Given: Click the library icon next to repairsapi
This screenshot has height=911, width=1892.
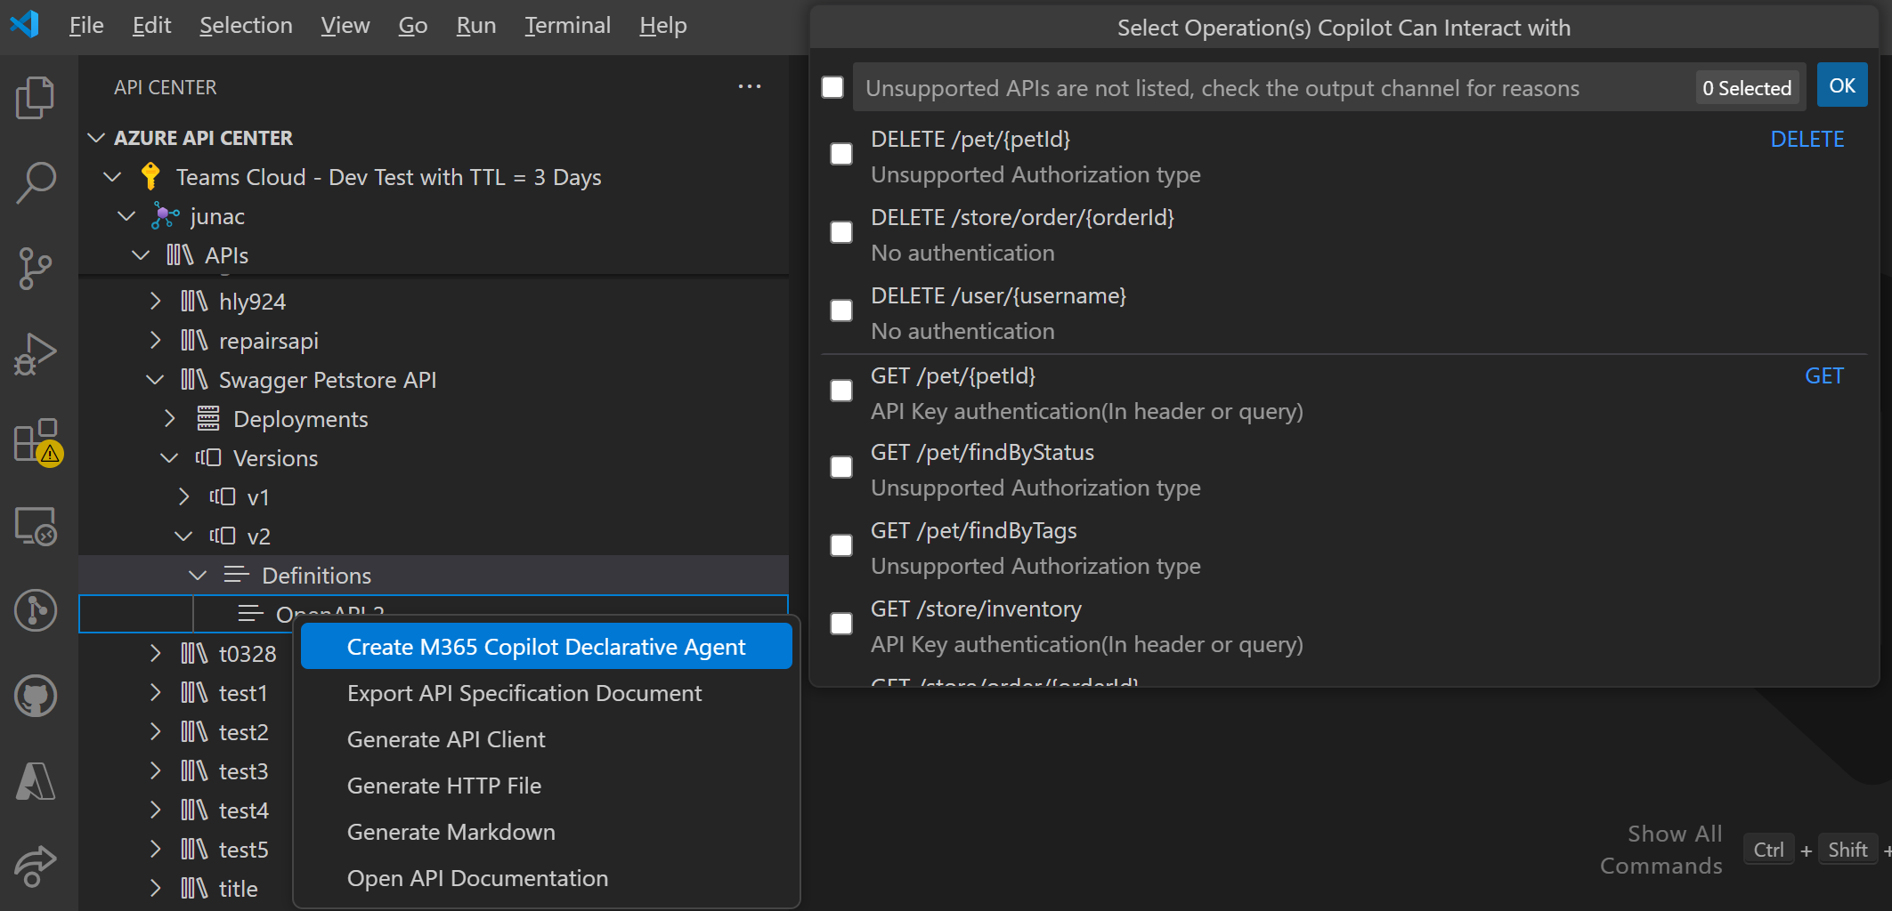Looking at the screenshot, I should 194,340.
